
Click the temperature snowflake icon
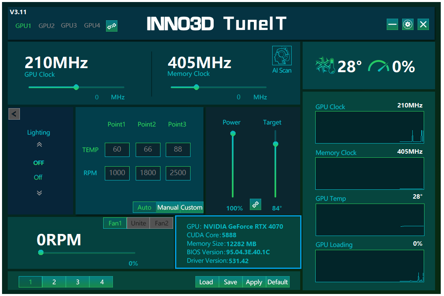pos(325,66)
